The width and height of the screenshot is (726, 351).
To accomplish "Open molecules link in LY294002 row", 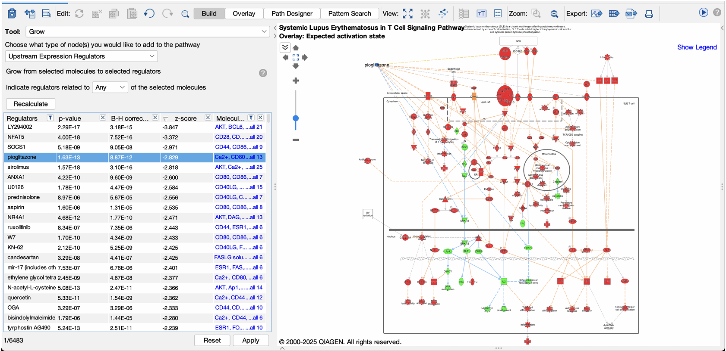I will pyautogui.click(x=239, y=127).
